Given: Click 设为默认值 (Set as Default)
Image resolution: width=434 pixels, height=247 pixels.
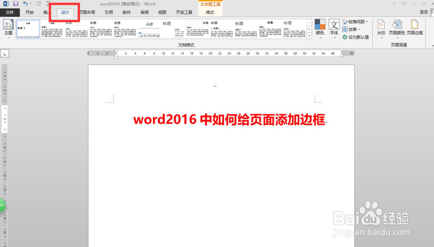Looking at the screenshot, I should 356,37.
